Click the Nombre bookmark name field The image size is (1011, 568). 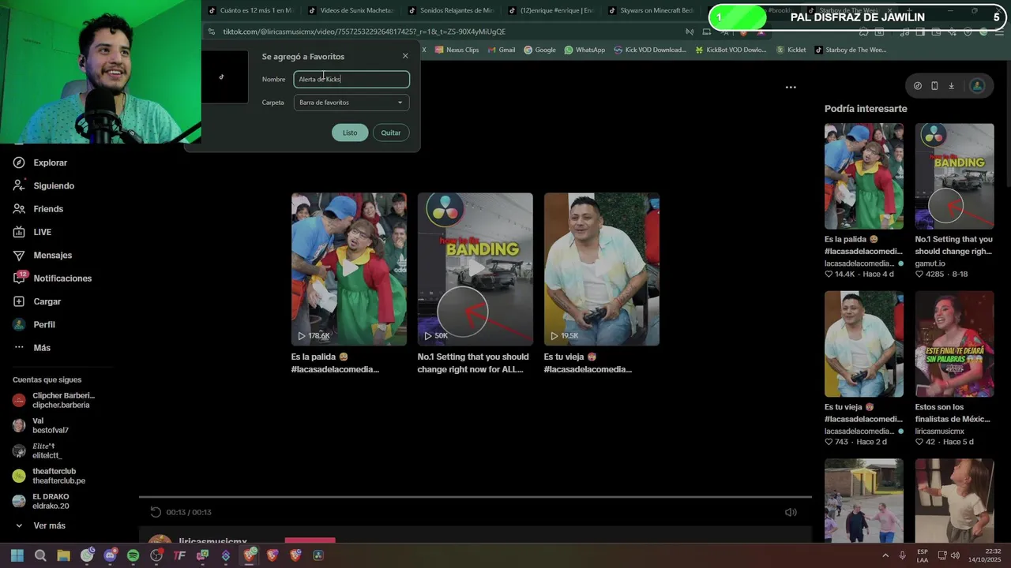tap(351, 79)
